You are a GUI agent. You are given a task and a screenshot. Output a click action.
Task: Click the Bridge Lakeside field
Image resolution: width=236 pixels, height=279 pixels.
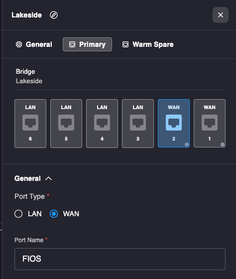point(120,77)
